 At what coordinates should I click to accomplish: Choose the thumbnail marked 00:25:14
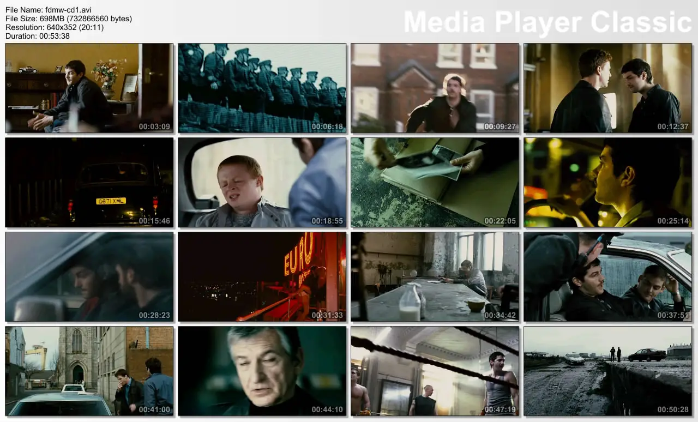tap(608, 182)
